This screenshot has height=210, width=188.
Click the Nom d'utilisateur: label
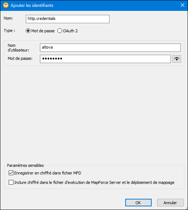point(19,48)
